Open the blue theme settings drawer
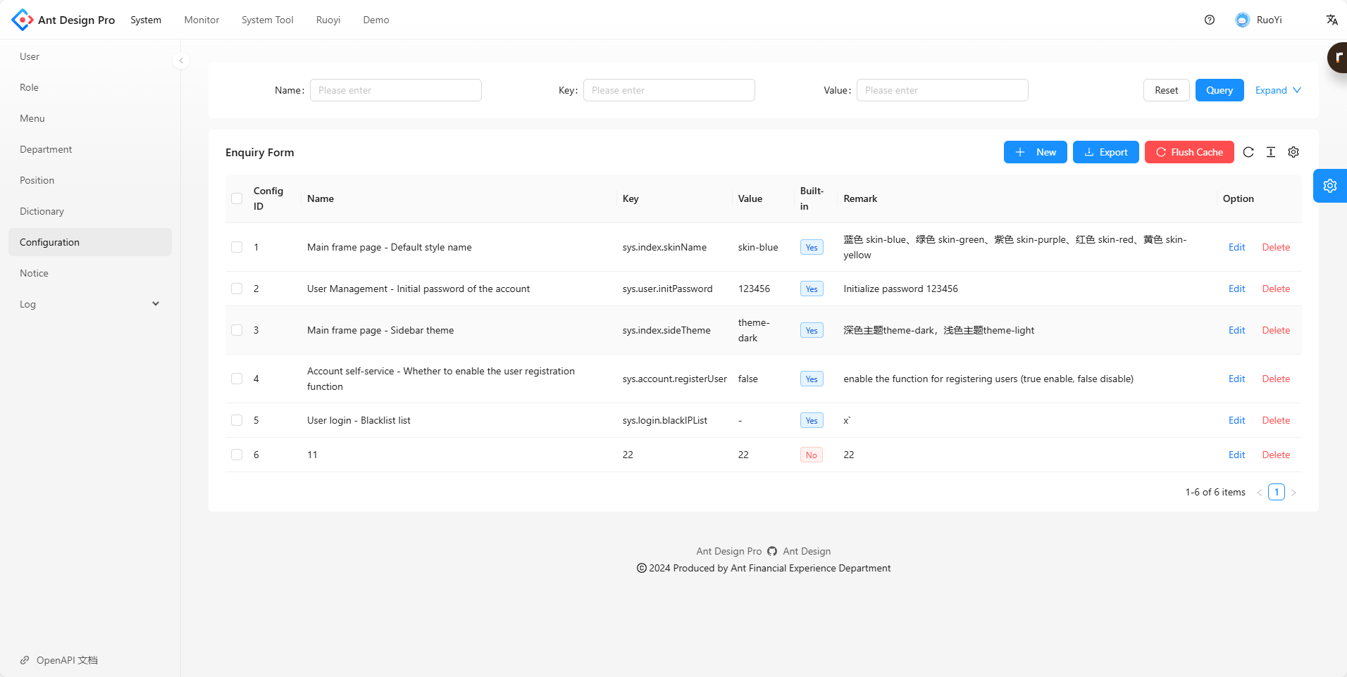Viewport: 1347px width, 677px height. point(1329,186)
